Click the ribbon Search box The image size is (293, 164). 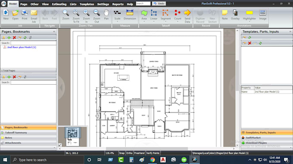click(143, 3)
